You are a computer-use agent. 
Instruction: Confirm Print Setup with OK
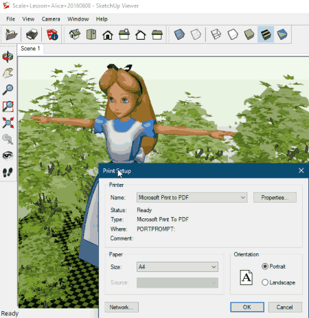point(247,307)
